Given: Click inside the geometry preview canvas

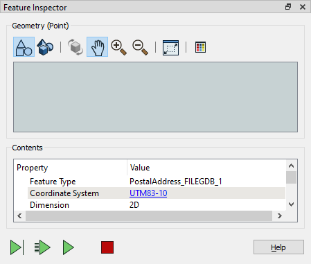Looking at the screenshot, I should point(155,97).
